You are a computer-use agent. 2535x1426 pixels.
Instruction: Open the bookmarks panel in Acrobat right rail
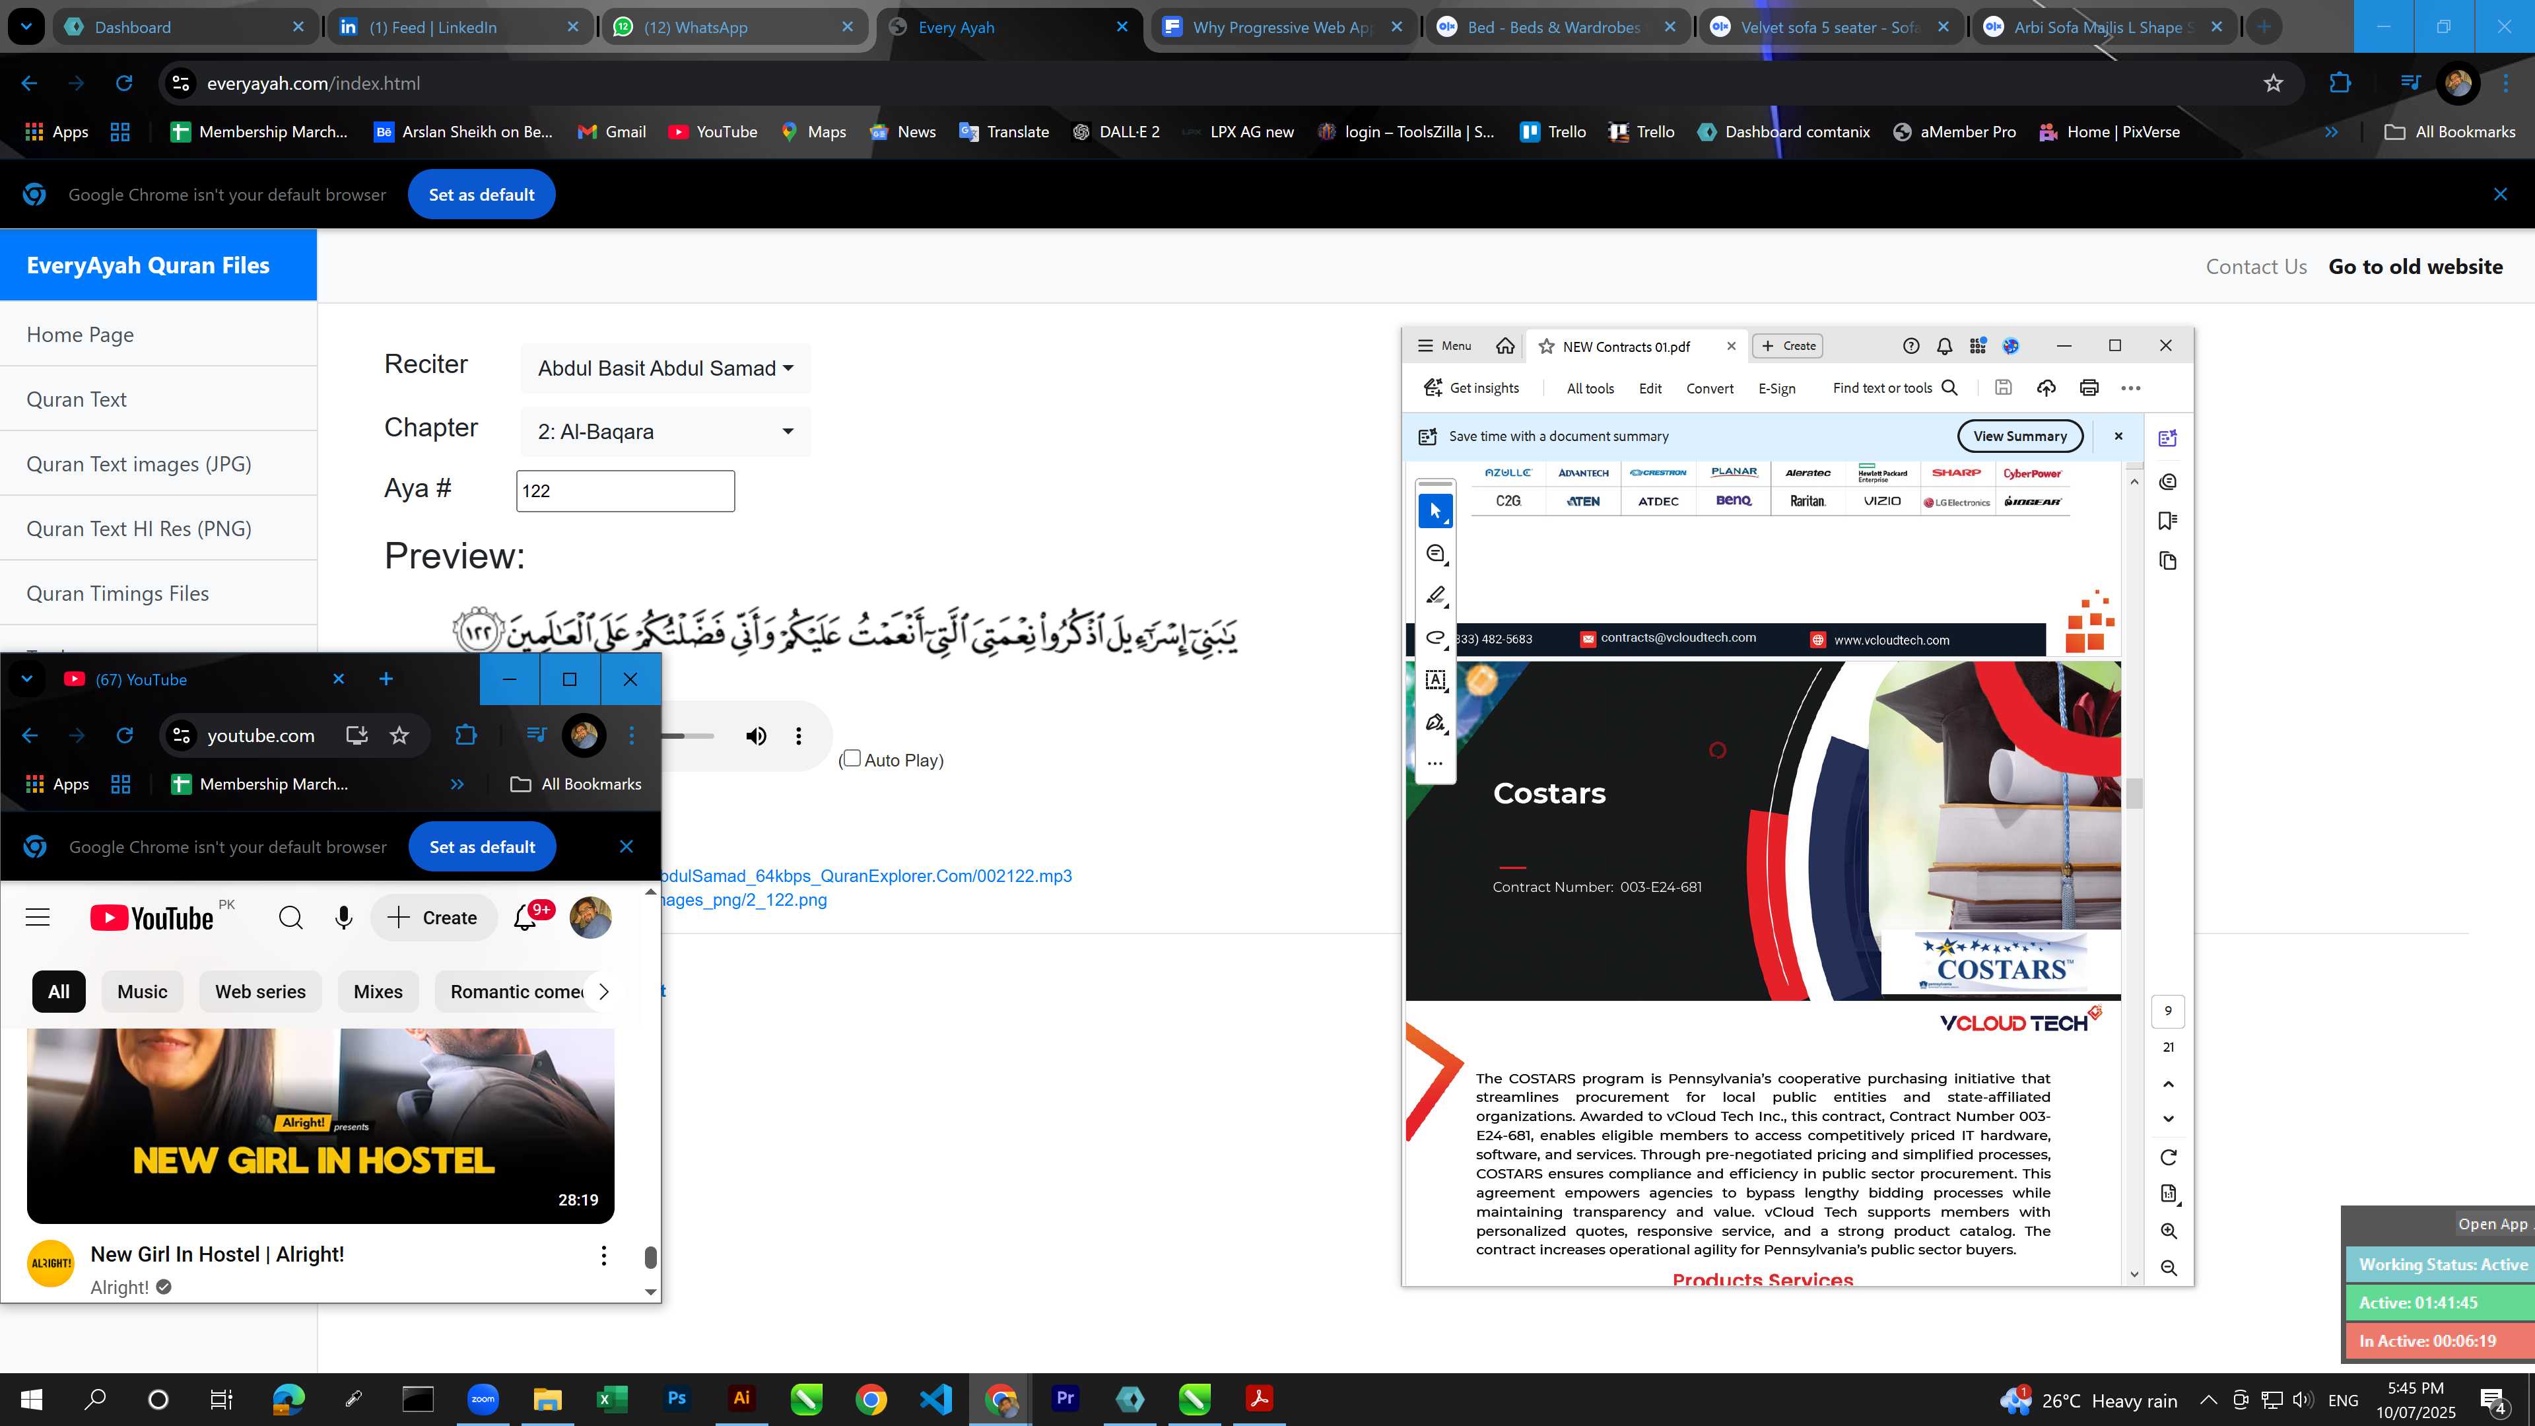click(x=2167, y=520)
